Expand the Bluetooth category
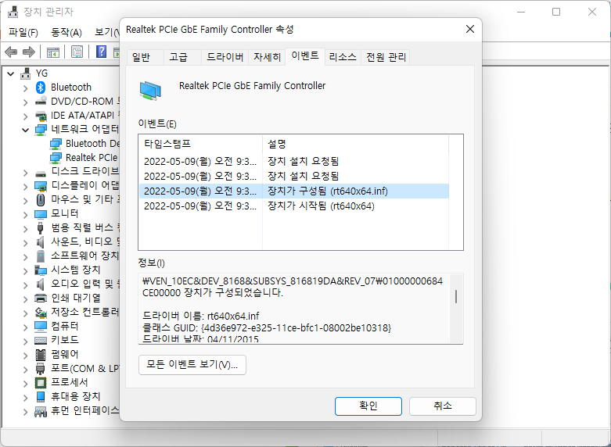Viewport: 611px width, 447px height. coord(25,88)
